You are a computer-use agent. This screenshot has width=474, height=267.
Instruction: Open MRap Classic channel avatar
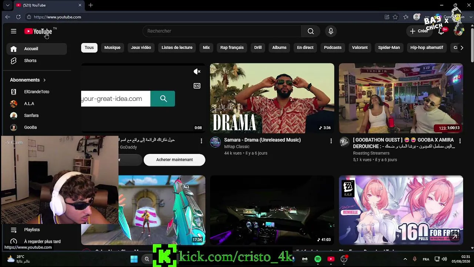[x=215, y=142]
